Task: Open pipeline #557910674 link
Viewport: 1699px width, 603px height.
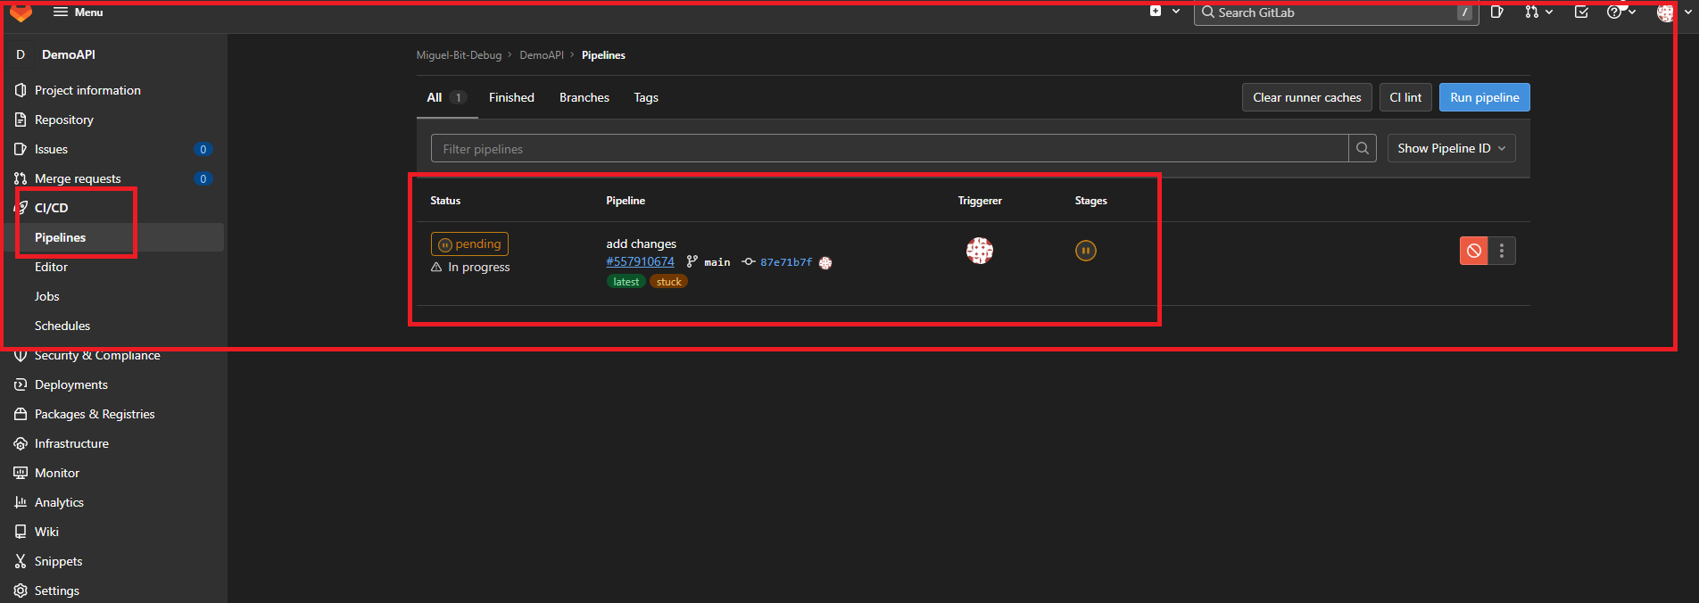Action: click(640, 261)
